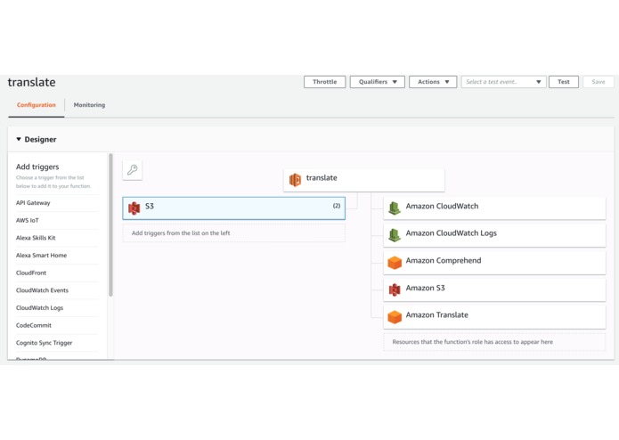Click the Amazon Translate icon
This screenshot has height=440, width=619.
(395, 317)
